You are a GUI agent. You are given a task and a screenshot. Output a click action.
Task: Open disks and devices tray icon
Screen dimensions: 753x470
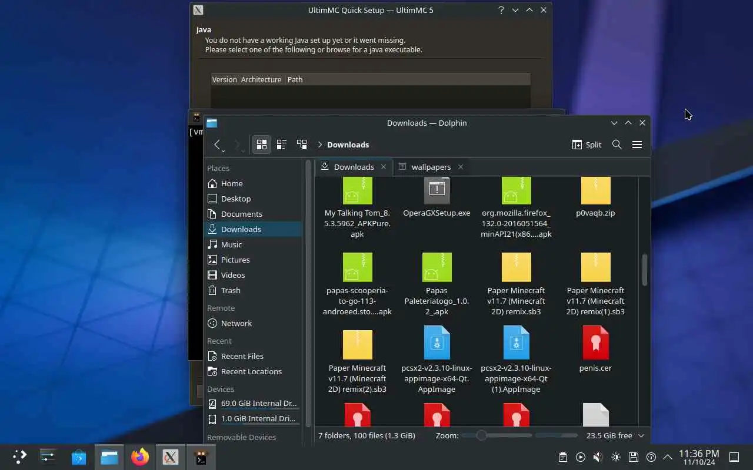click(x=634, y=457)
